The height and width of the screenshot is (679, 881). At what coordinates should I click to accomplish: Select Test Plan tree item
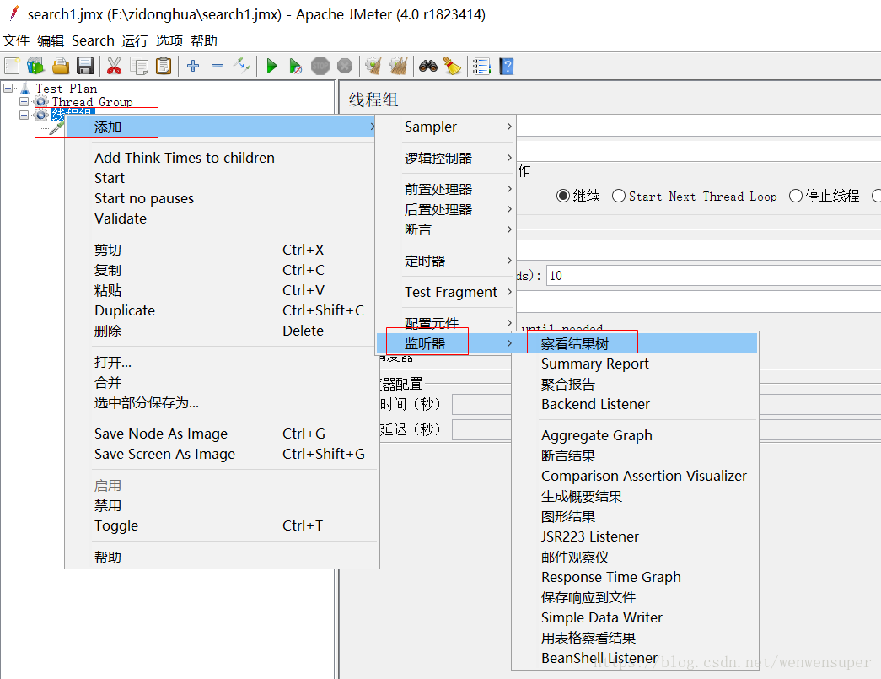(x=67, y=89)
